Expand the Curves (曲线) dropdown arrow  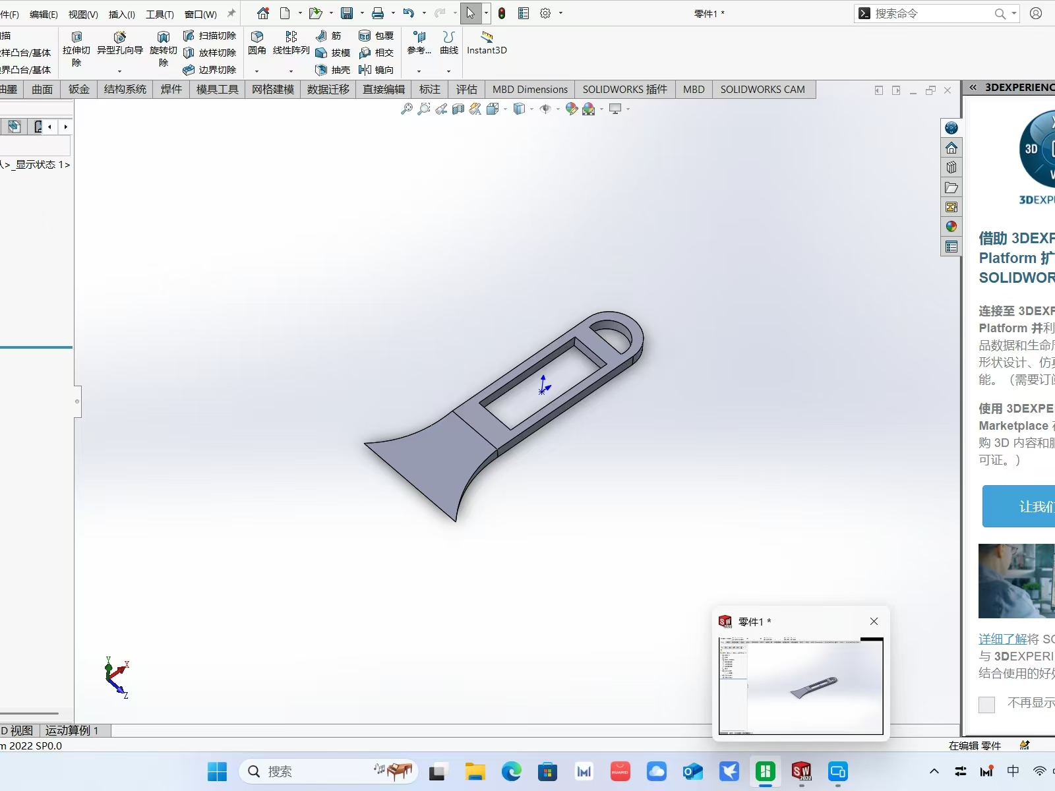click(449, 71)
